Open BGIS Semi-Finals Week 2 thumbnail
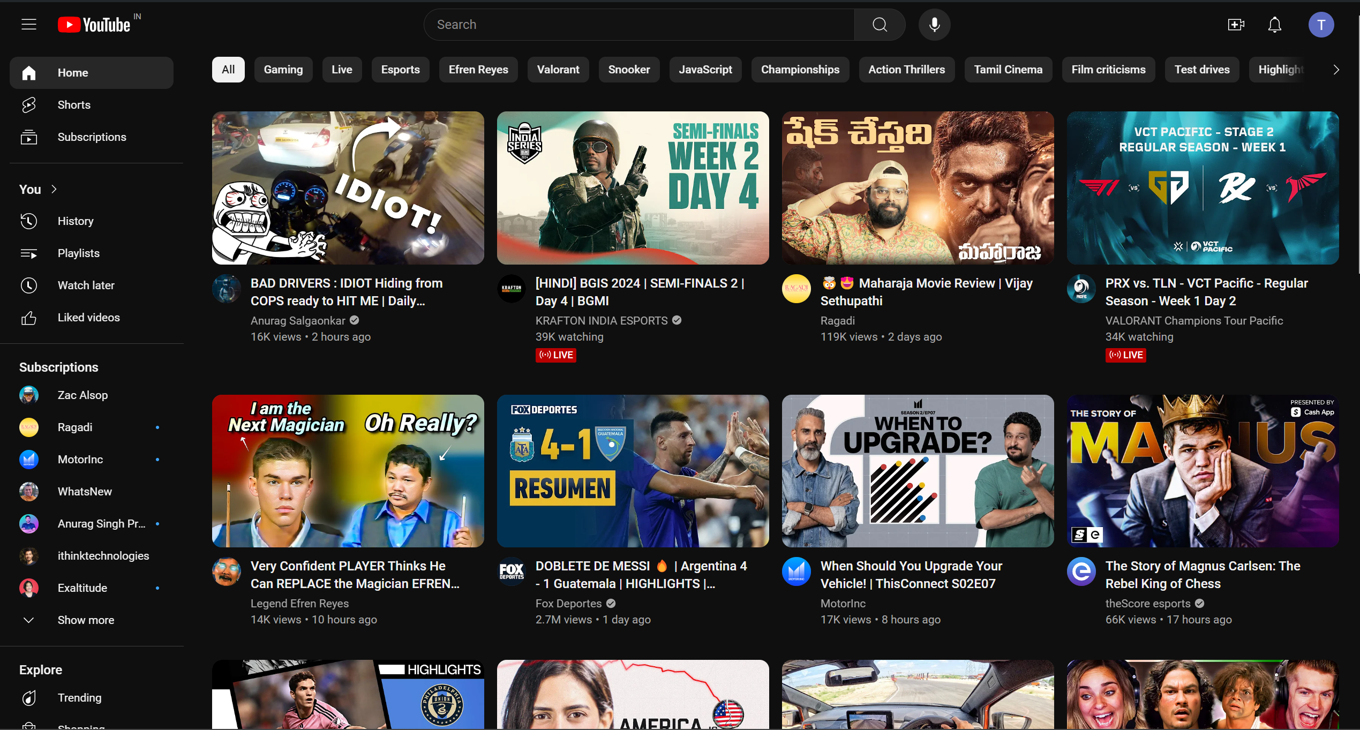This screenshot has width=1360, height=730. pyautogui.click(x=633, y=188)
